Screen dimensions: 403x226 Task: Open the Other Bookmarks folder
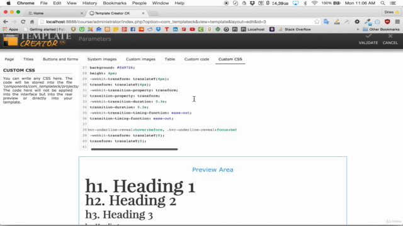(x=381, y=30)
